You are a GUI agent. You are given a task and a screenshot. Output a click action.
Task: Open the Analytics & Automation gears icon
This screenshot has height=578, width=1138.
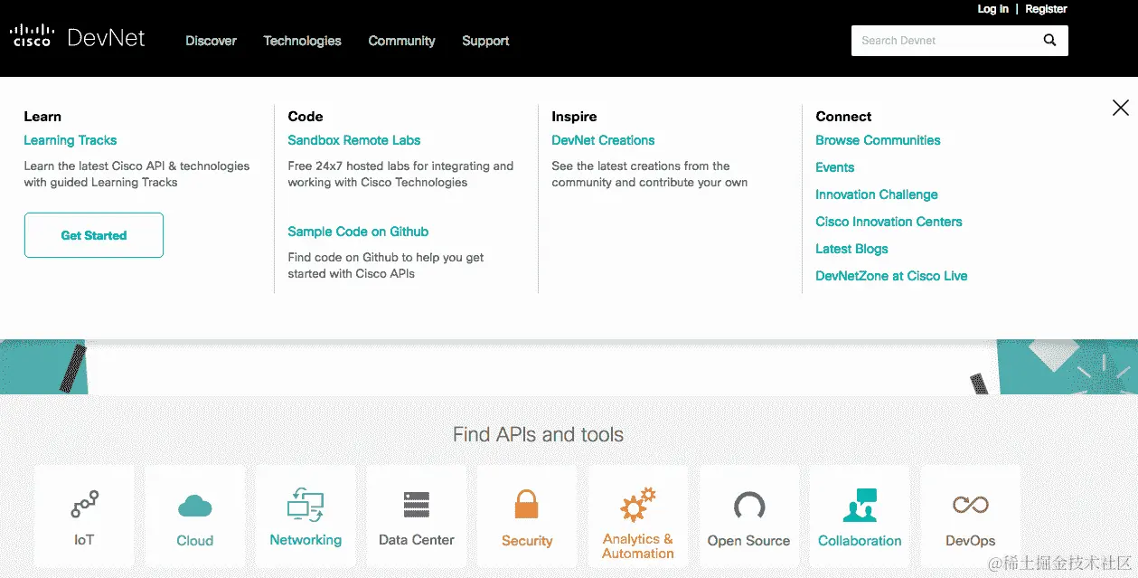pyautogui.click(x=638, y=505)
